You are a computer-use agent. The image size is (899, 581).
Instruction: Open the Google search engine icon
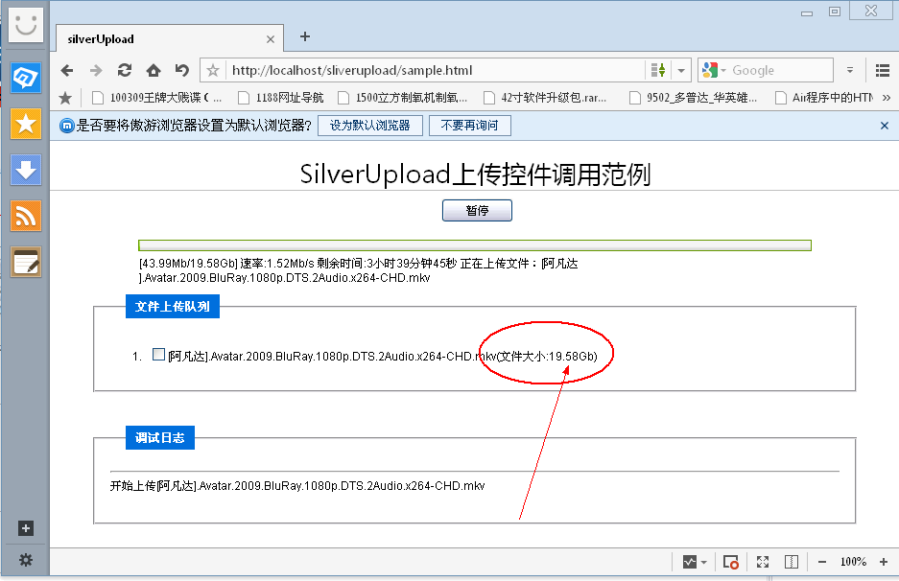pos(710,70)
